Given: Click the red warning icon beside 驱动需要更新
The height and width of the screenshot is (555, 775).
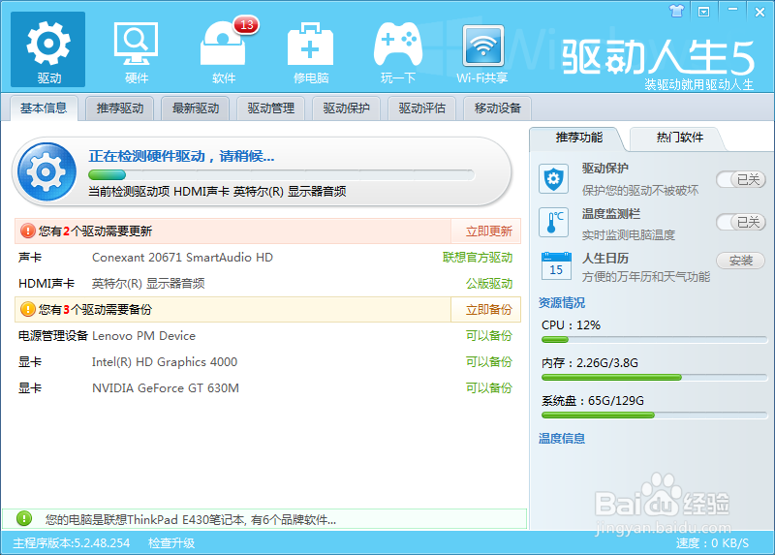Looking at the screenshot, I should tap(28, 231).
